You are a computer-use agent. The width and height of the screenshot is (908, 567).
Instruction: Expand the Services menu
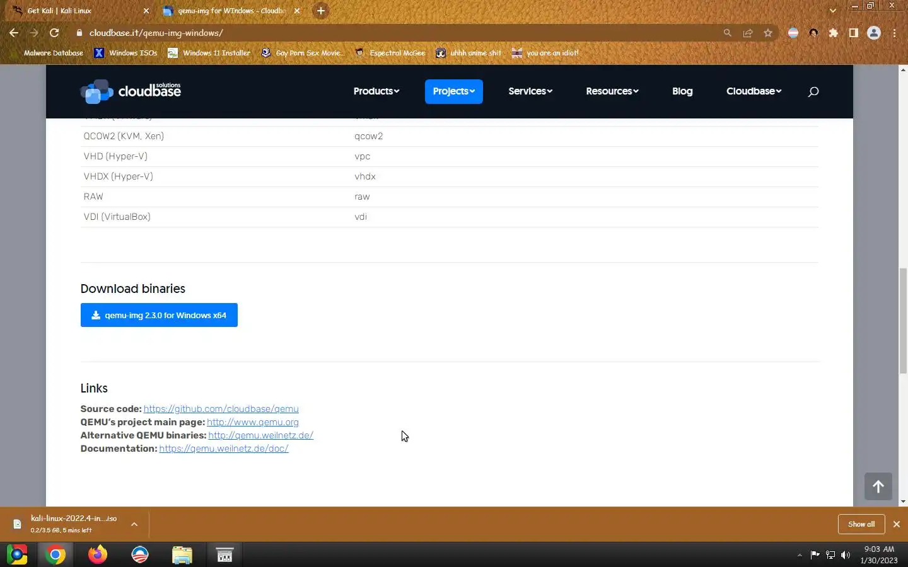point(530,91)
